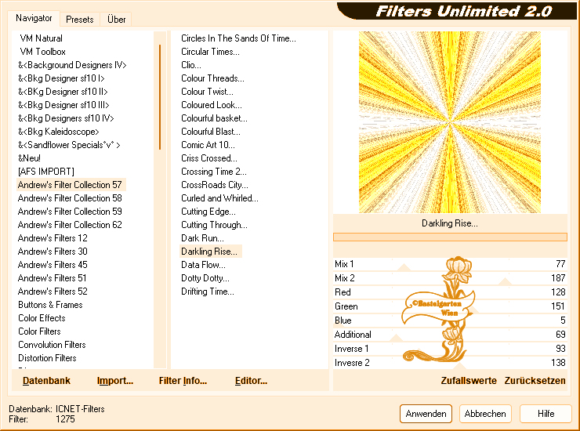Click Zufallswerte to randomize values

[x=469, y=381]
